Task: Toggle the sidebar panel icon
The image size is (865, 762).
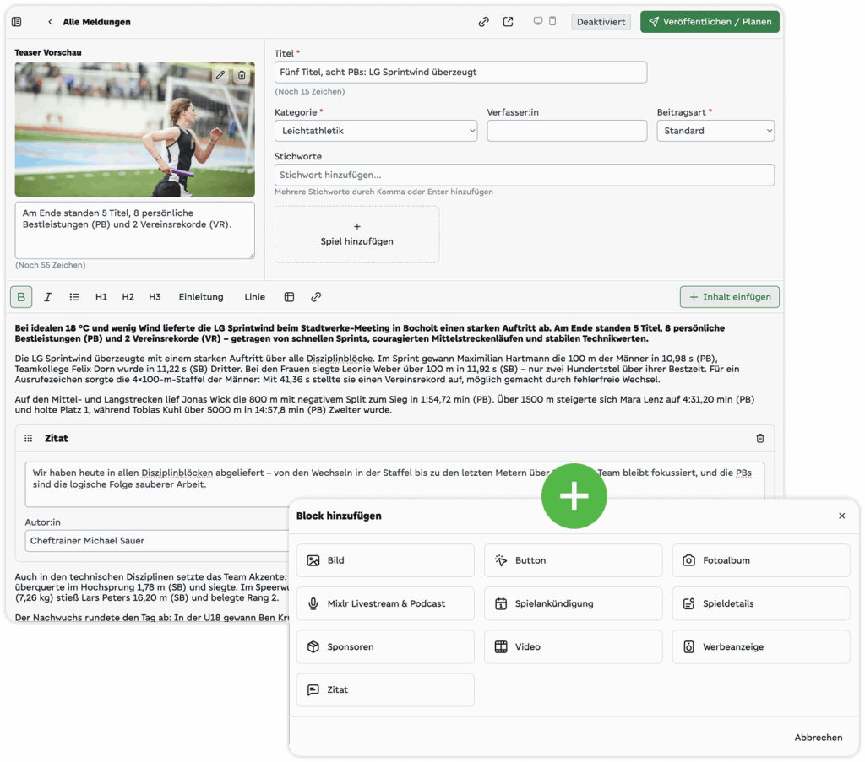Action: (17, 22)
